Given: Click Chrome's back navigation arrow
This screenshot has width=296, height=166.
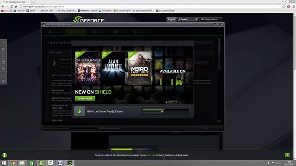Looking at the screenshot, I should coord(3,6).
